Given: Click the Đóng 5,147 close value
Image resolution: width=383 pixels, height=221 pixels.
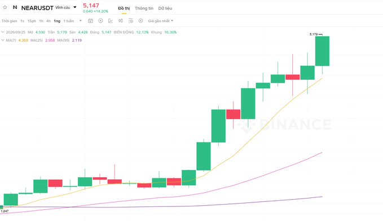Looking at the screenshot, I should click(100, 32).
